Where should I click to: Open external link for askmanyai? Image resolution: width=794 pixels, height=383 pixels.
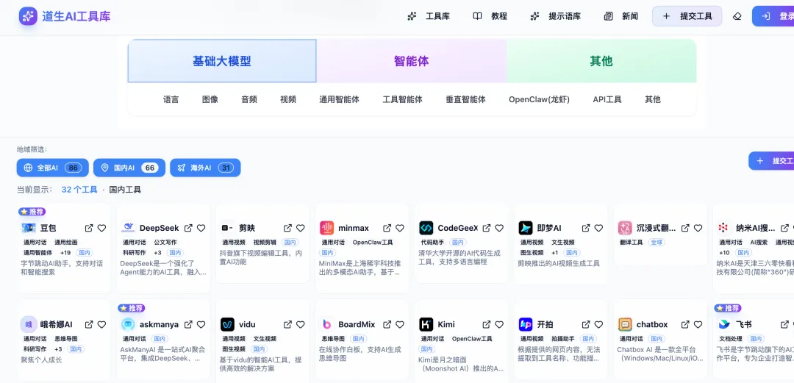pyautogui.click(x=188, y=324)
